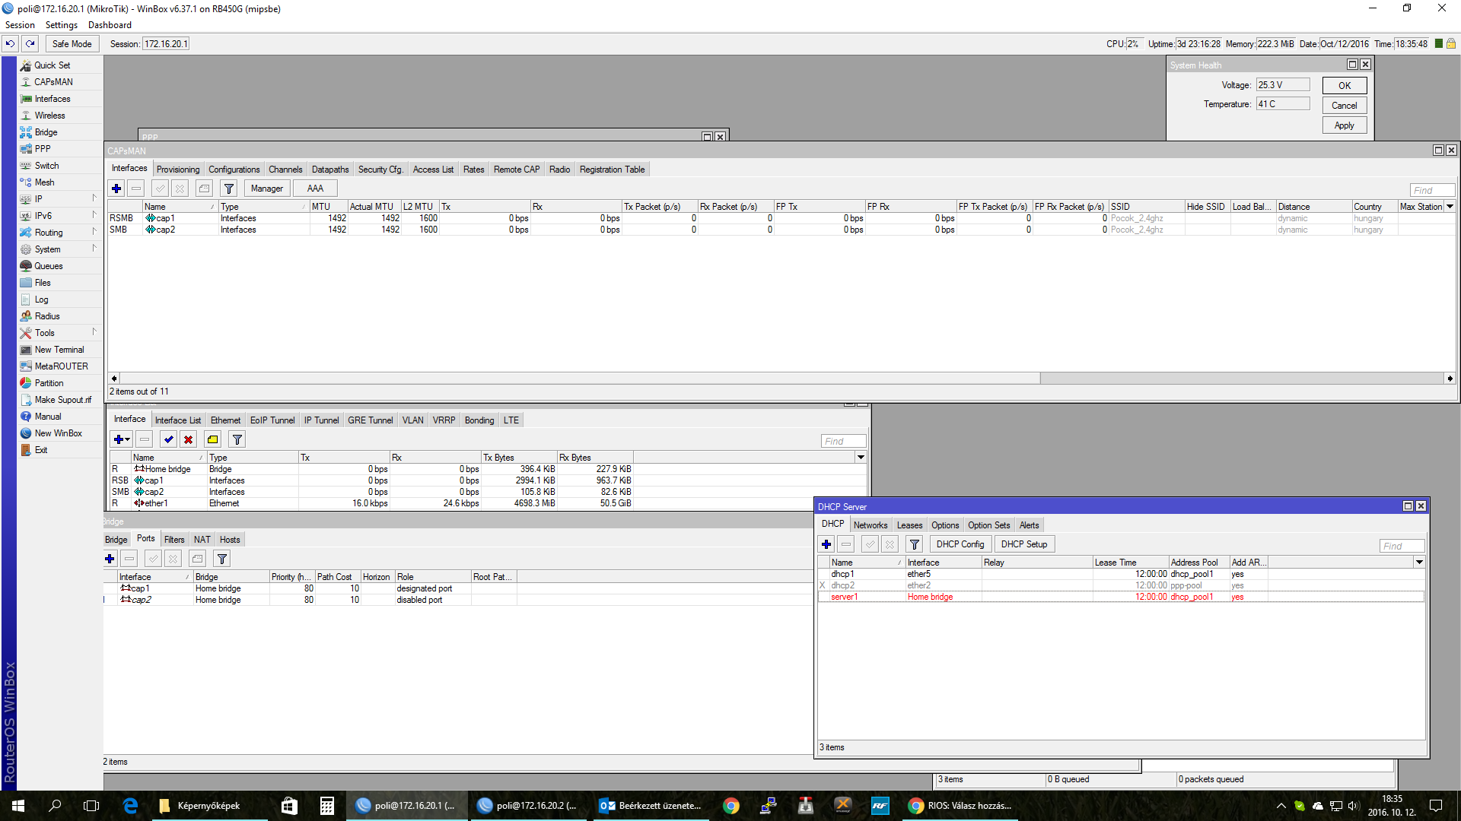Screen dimensions: 1461x821
Task: Expand the IP submenu in sidebar
Action: (94, 198)
